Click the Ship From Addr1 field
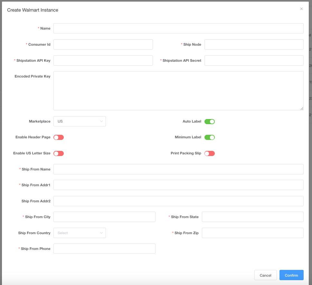The image size is (312, 285). [178, 185]
